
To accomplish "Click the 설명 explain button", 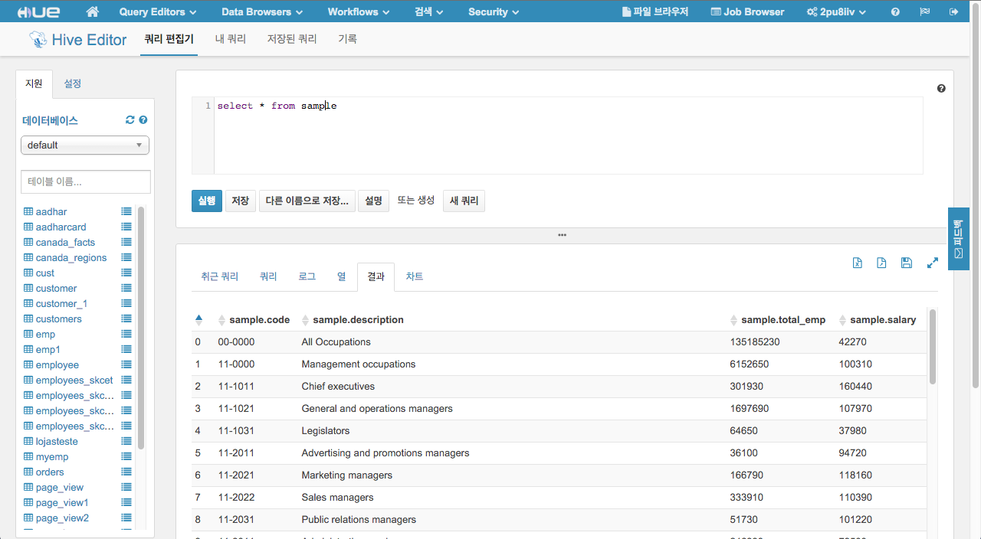I will (x=374, y=201).
